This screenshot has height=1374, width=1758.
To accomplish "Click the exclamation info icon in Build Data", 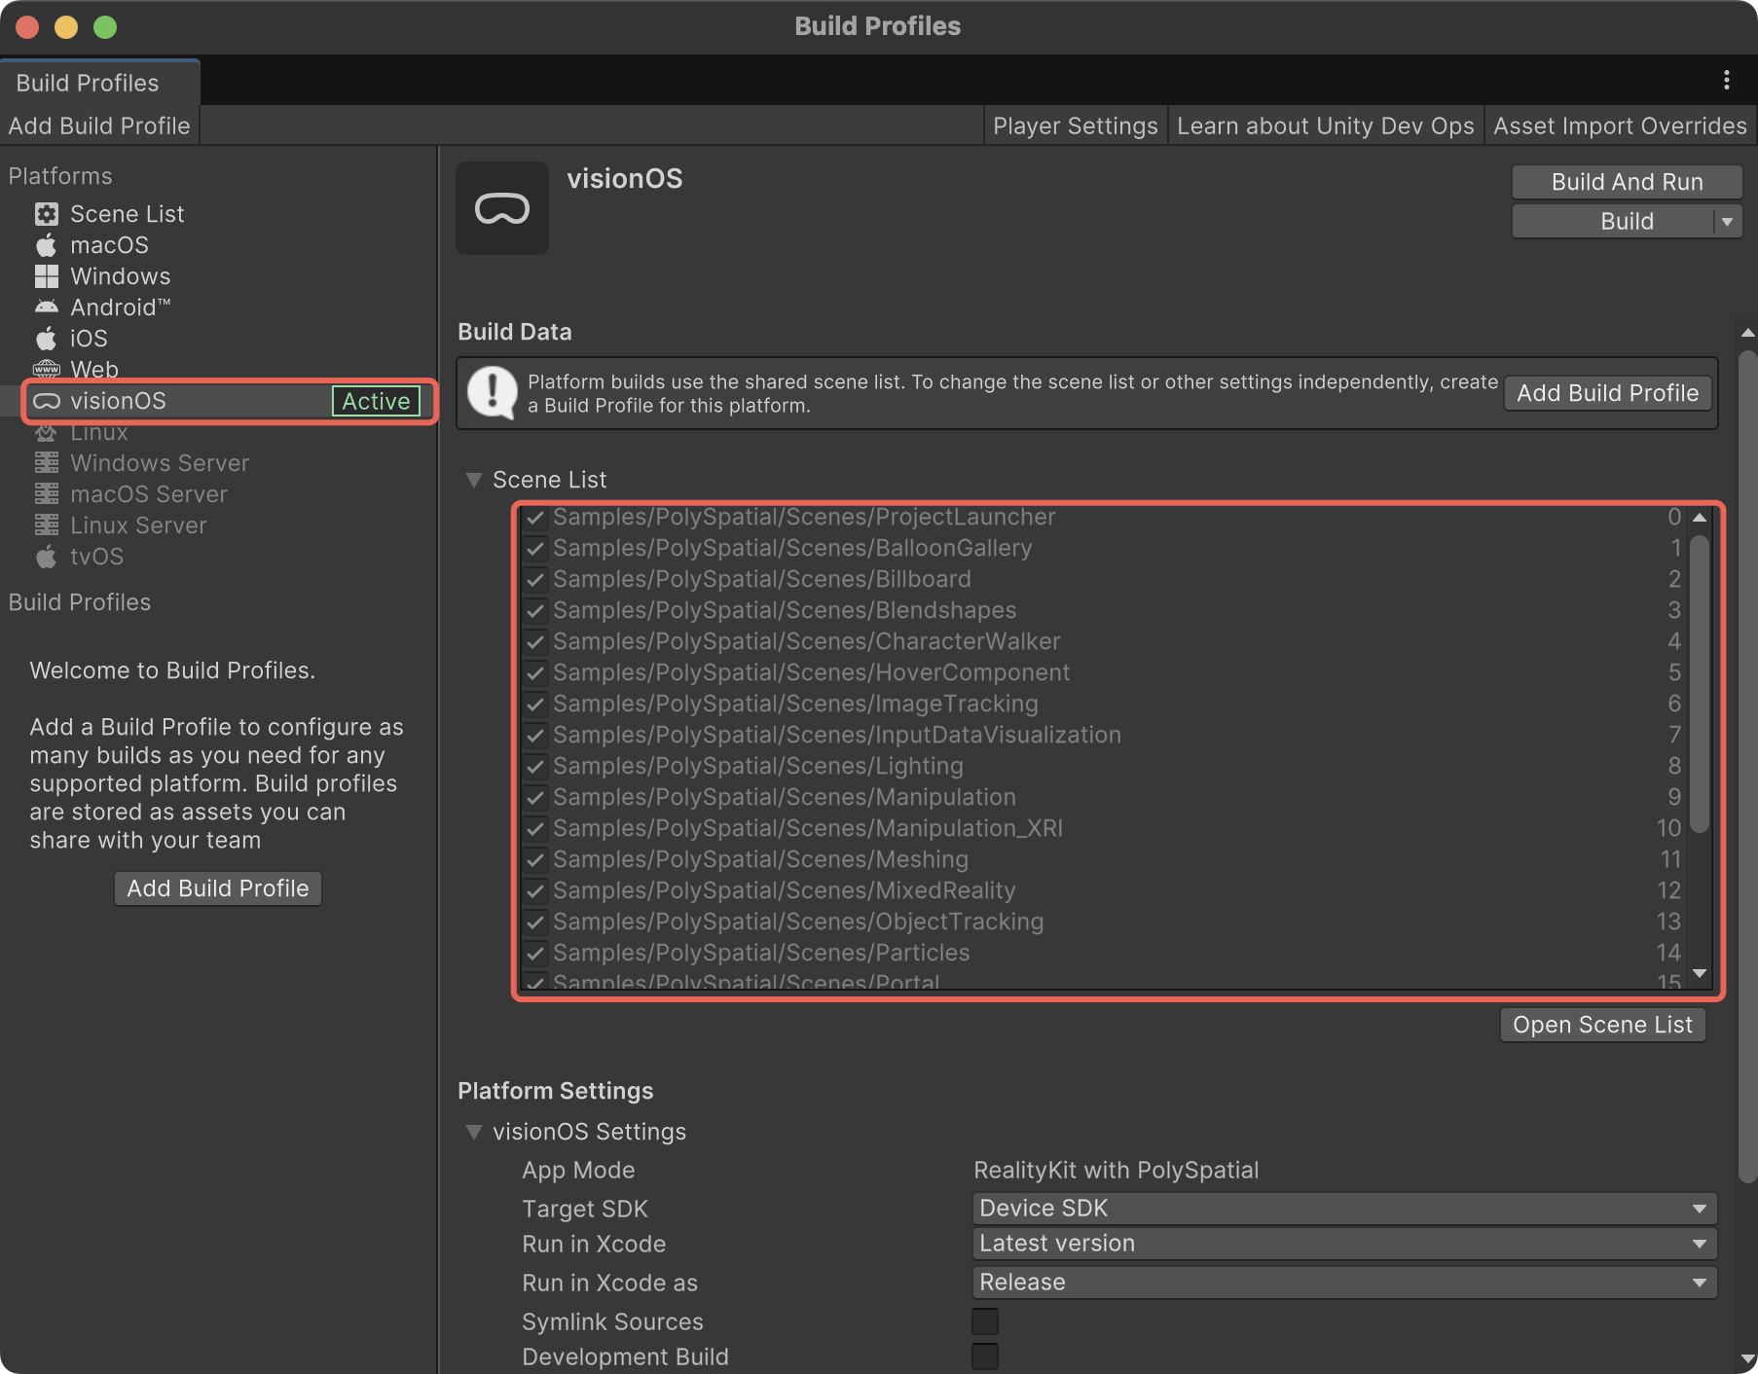I will (493, 392).
